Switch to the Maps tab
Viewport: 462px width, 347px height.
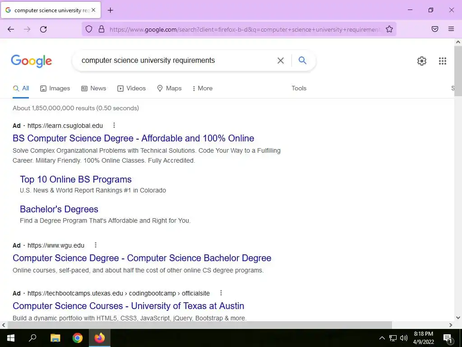click(170, 88)
